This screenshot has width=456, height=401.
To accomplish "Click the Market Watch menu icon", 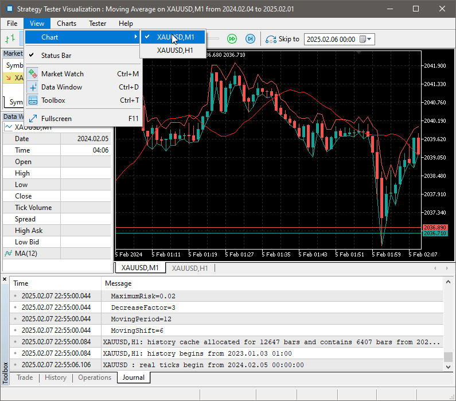I will click(x=33, y=74).
